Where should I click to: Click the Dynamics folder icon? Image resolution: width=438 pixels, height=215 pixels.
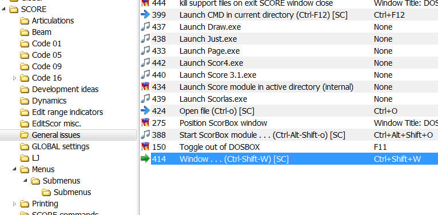25,101
